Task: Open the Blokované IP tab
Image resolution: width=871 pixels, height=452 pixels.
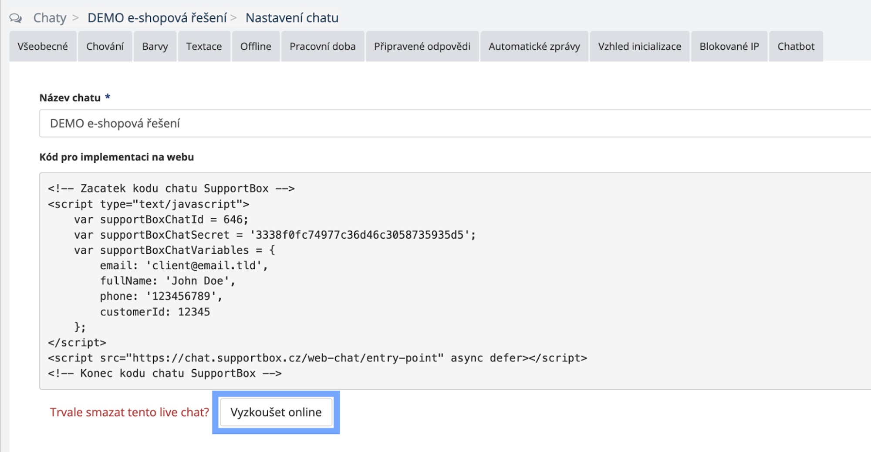Action: (x=729, y=46)
